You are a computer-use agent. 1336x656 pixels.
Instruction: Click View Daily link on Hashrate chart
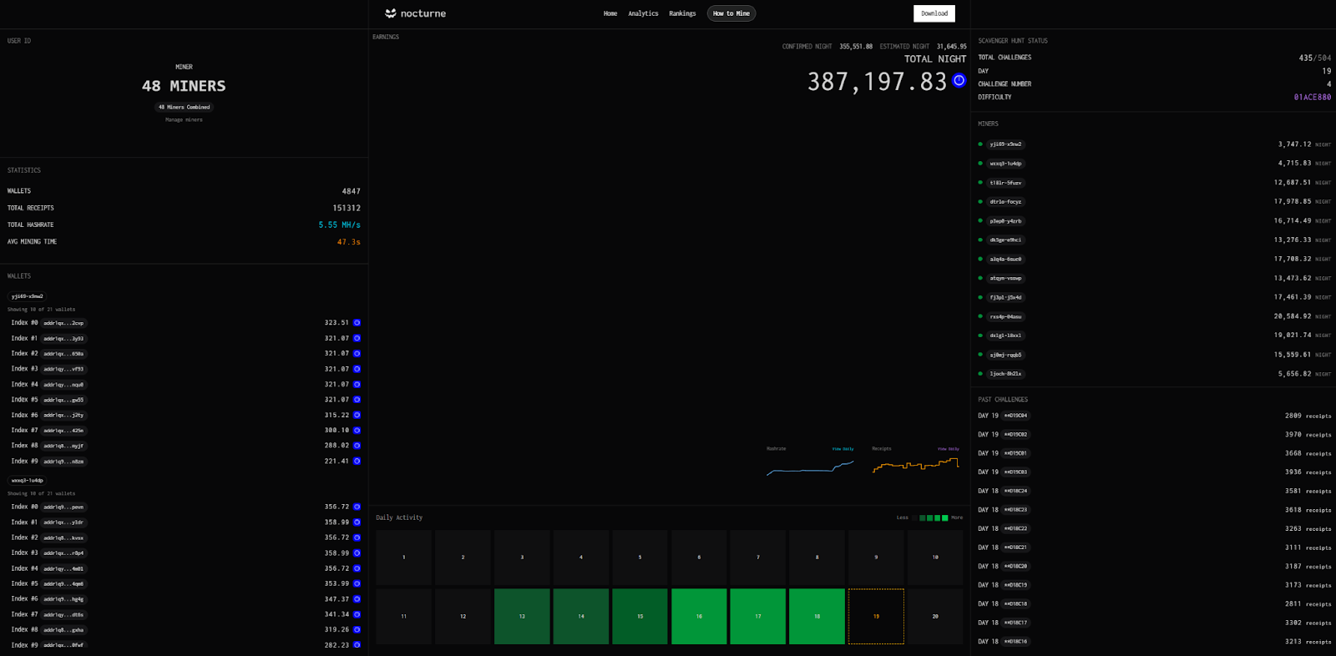pos(843,449)
